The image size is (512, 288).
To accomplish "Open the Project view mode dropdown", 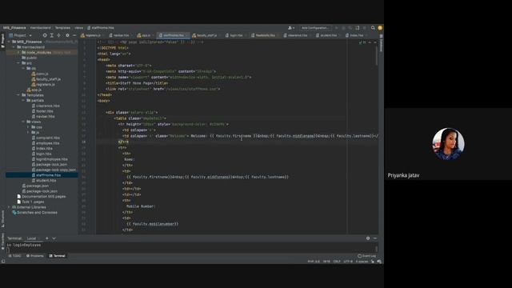I will 20,35.
